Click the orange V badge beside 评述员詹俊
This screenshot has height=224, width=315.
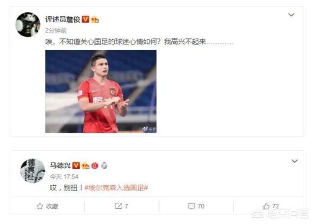coord(85,19)
